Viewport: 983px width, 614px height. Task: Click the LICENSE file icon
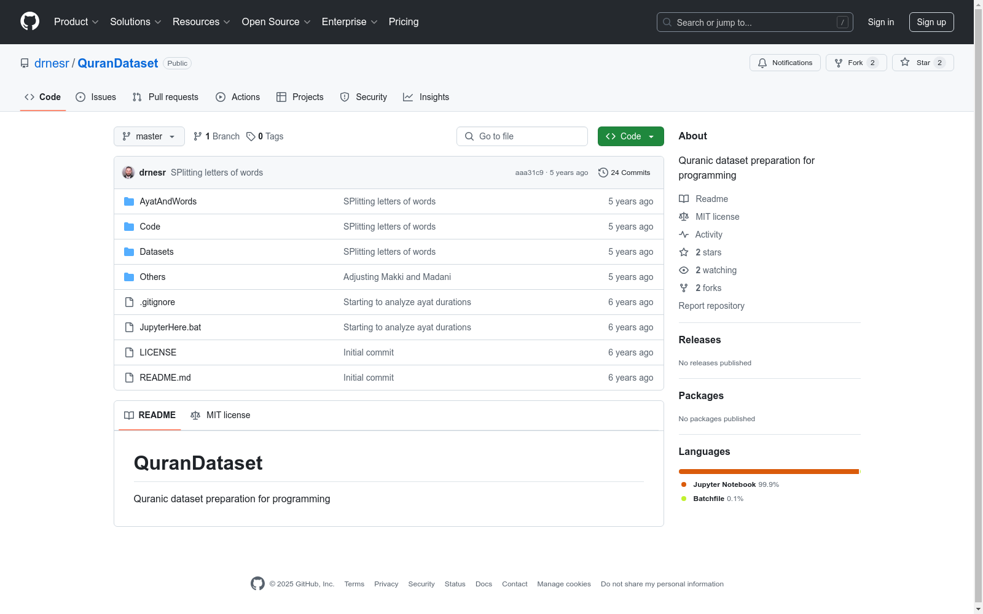(x=129, y=352)
